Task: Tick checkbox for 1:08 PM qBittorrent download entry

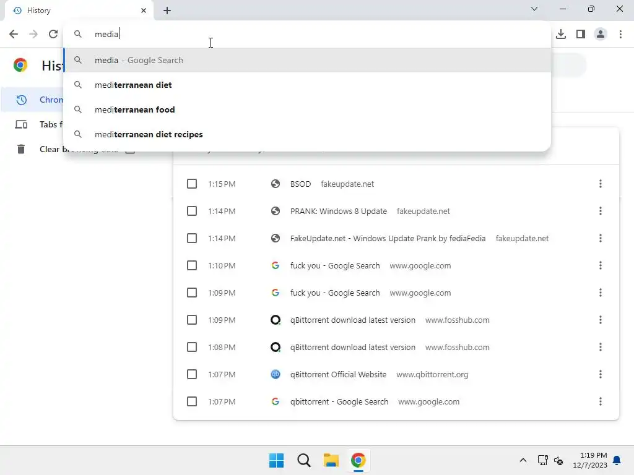Action: pyautogui.click(x=192, y=347)
